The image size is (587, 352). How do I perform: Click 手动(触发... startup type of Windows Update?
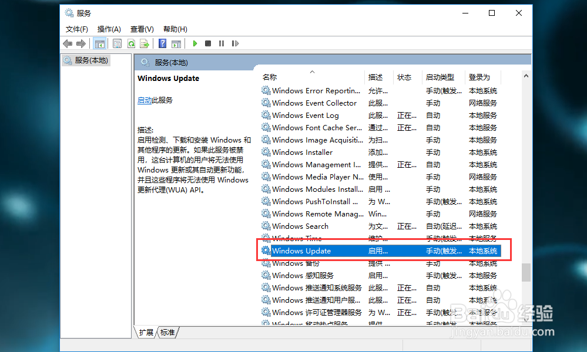pos(444,251)
